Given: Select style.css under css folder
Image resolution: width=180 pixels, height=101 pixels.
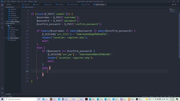Looking at the screenshot, I should click(13, 28).
